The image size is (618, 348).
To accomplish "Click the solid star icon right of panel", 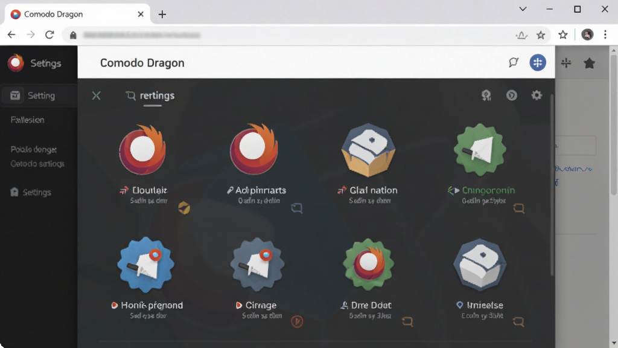I will 589,63.
